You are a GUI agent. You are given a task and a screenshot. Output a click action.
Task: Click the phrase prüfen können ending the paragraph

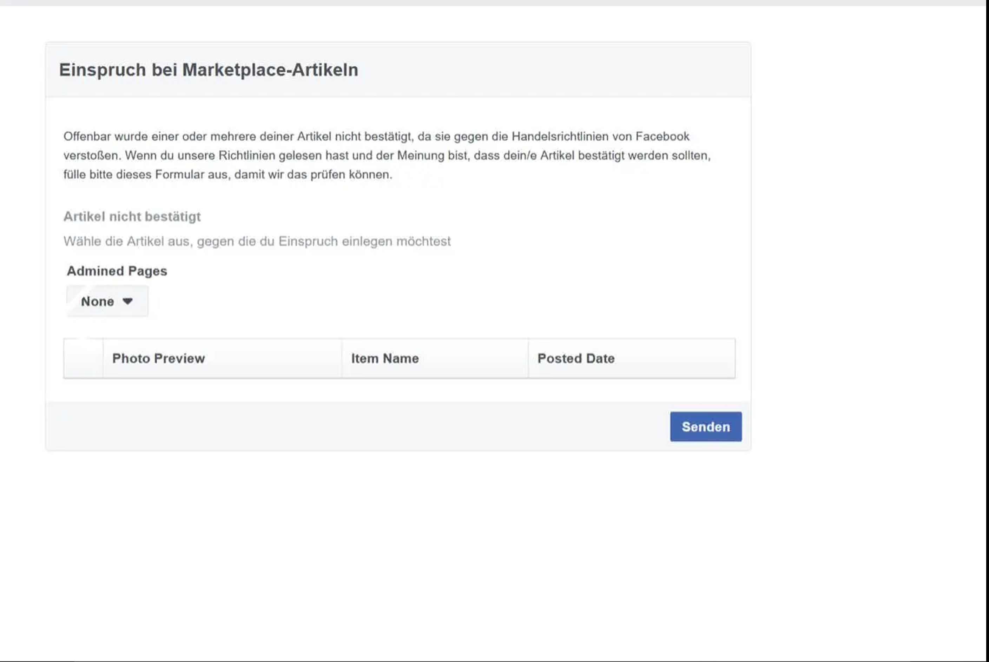pos(351,174)
